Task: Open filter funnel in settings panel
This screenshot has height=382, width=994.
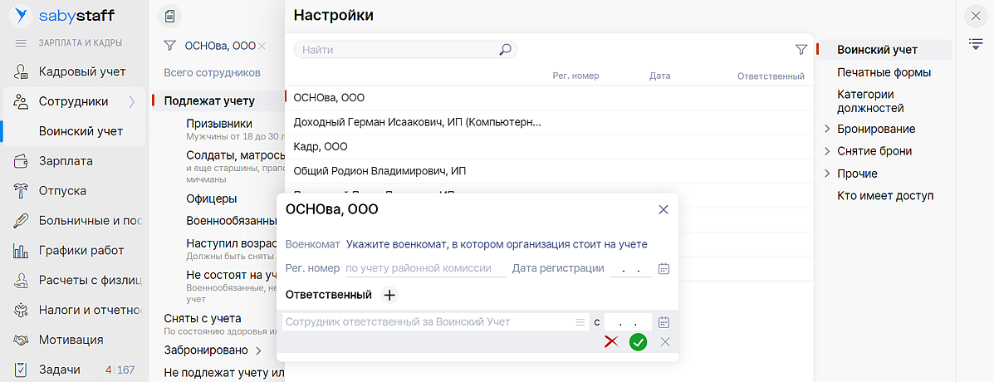Action: 801,50
